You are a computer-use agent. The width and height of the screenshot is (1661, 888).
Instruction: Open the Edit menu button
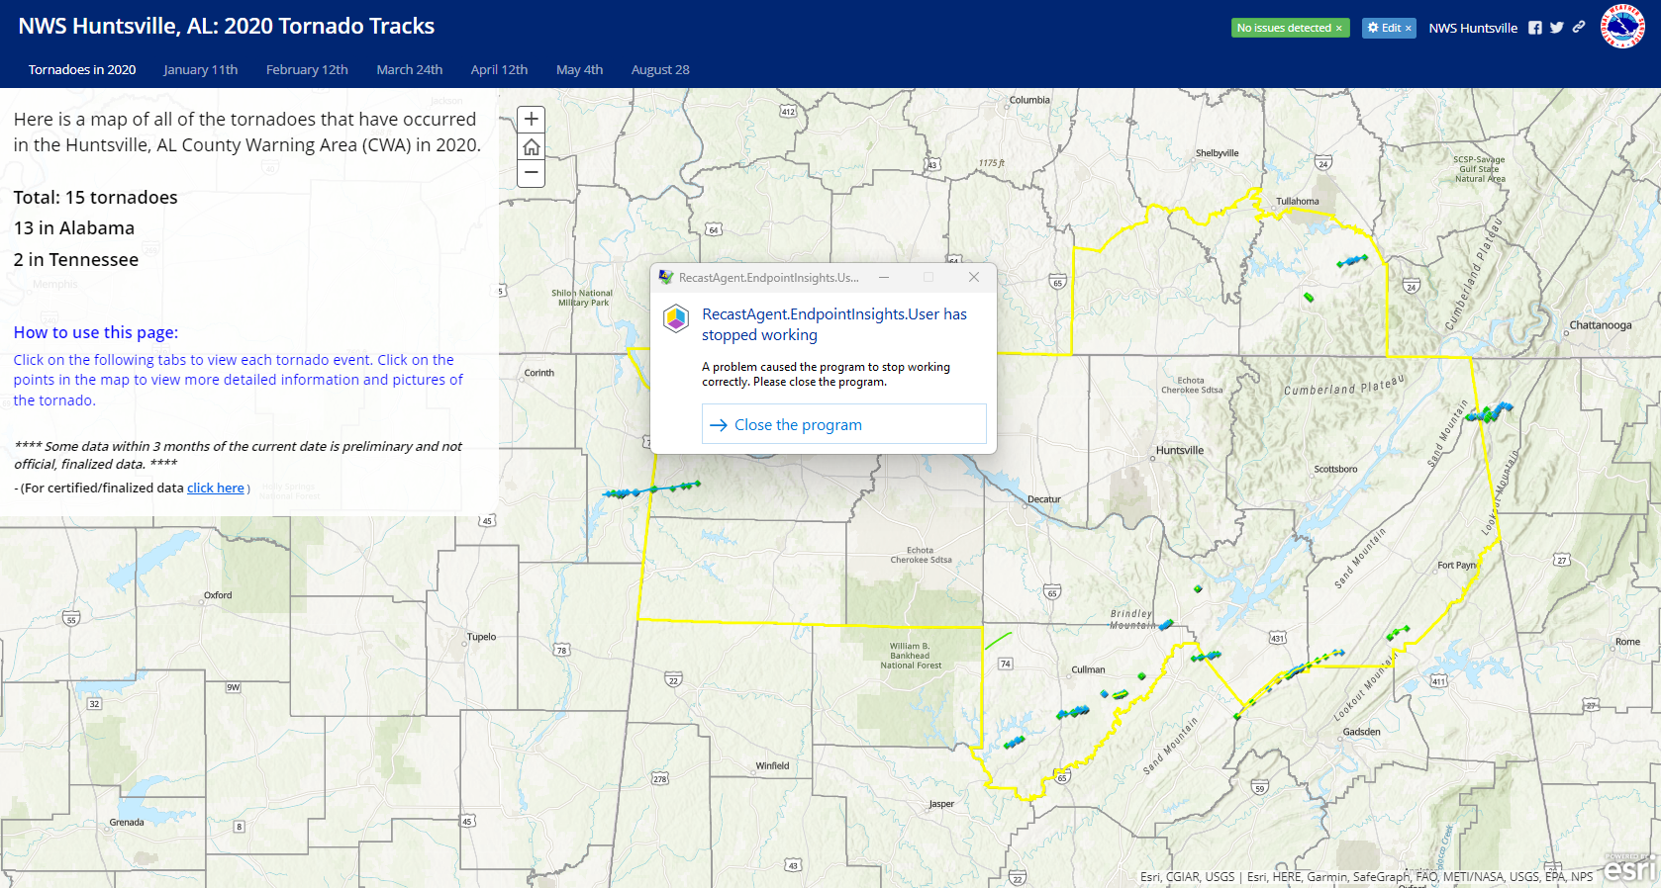pyautogui.click(x=1389, y=28)
